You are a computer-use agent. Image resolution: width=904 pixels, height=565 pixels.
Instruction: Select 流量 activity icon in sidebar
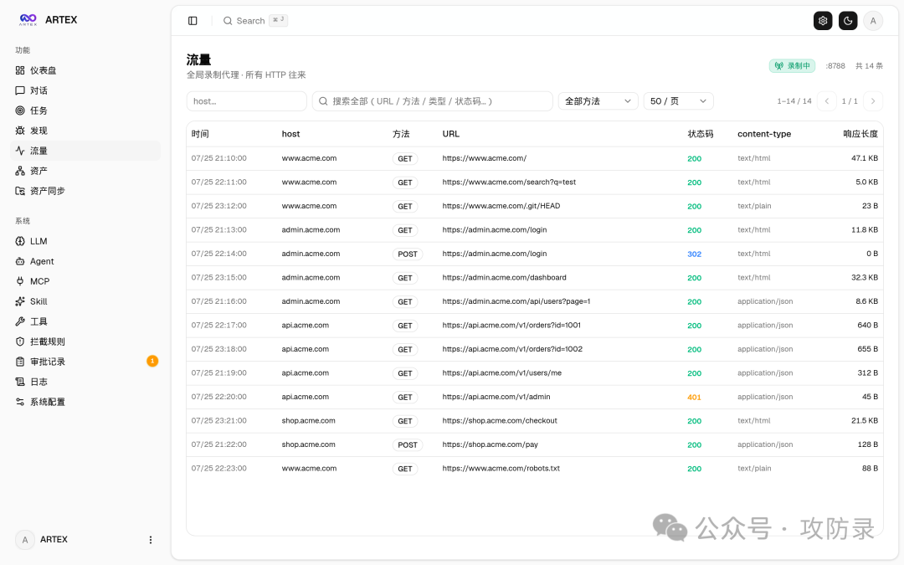coord(20,151)
